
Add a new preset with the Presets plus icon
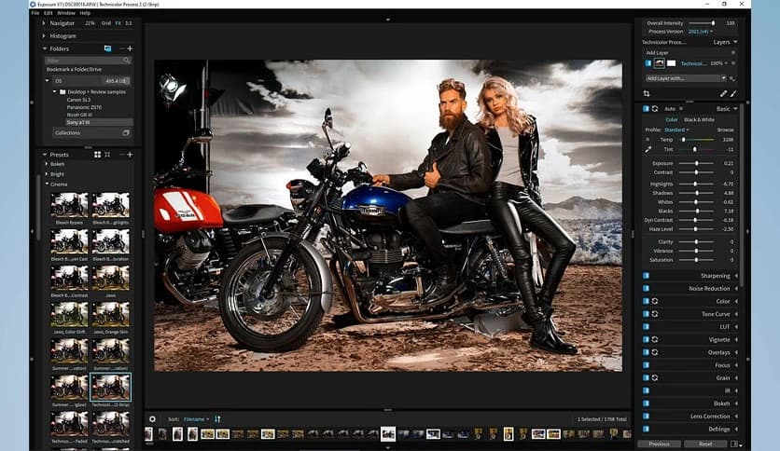point(130,155)
